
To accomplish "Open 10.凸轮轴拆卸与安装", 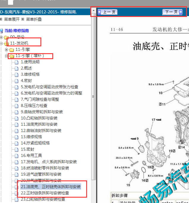I will (x=39, y=118).
